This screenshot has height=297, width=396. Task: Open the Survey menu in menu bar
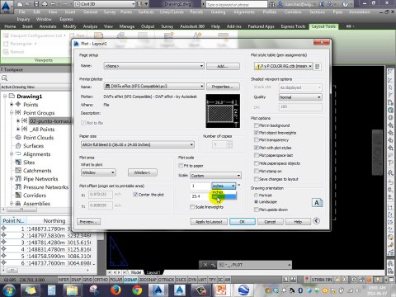110,12
